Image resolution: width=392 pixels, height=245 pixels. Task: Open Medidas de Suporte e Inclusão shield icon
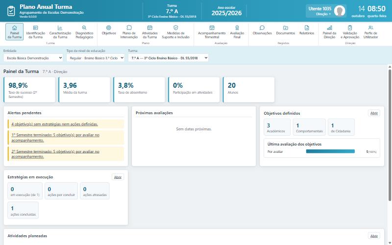176,27
